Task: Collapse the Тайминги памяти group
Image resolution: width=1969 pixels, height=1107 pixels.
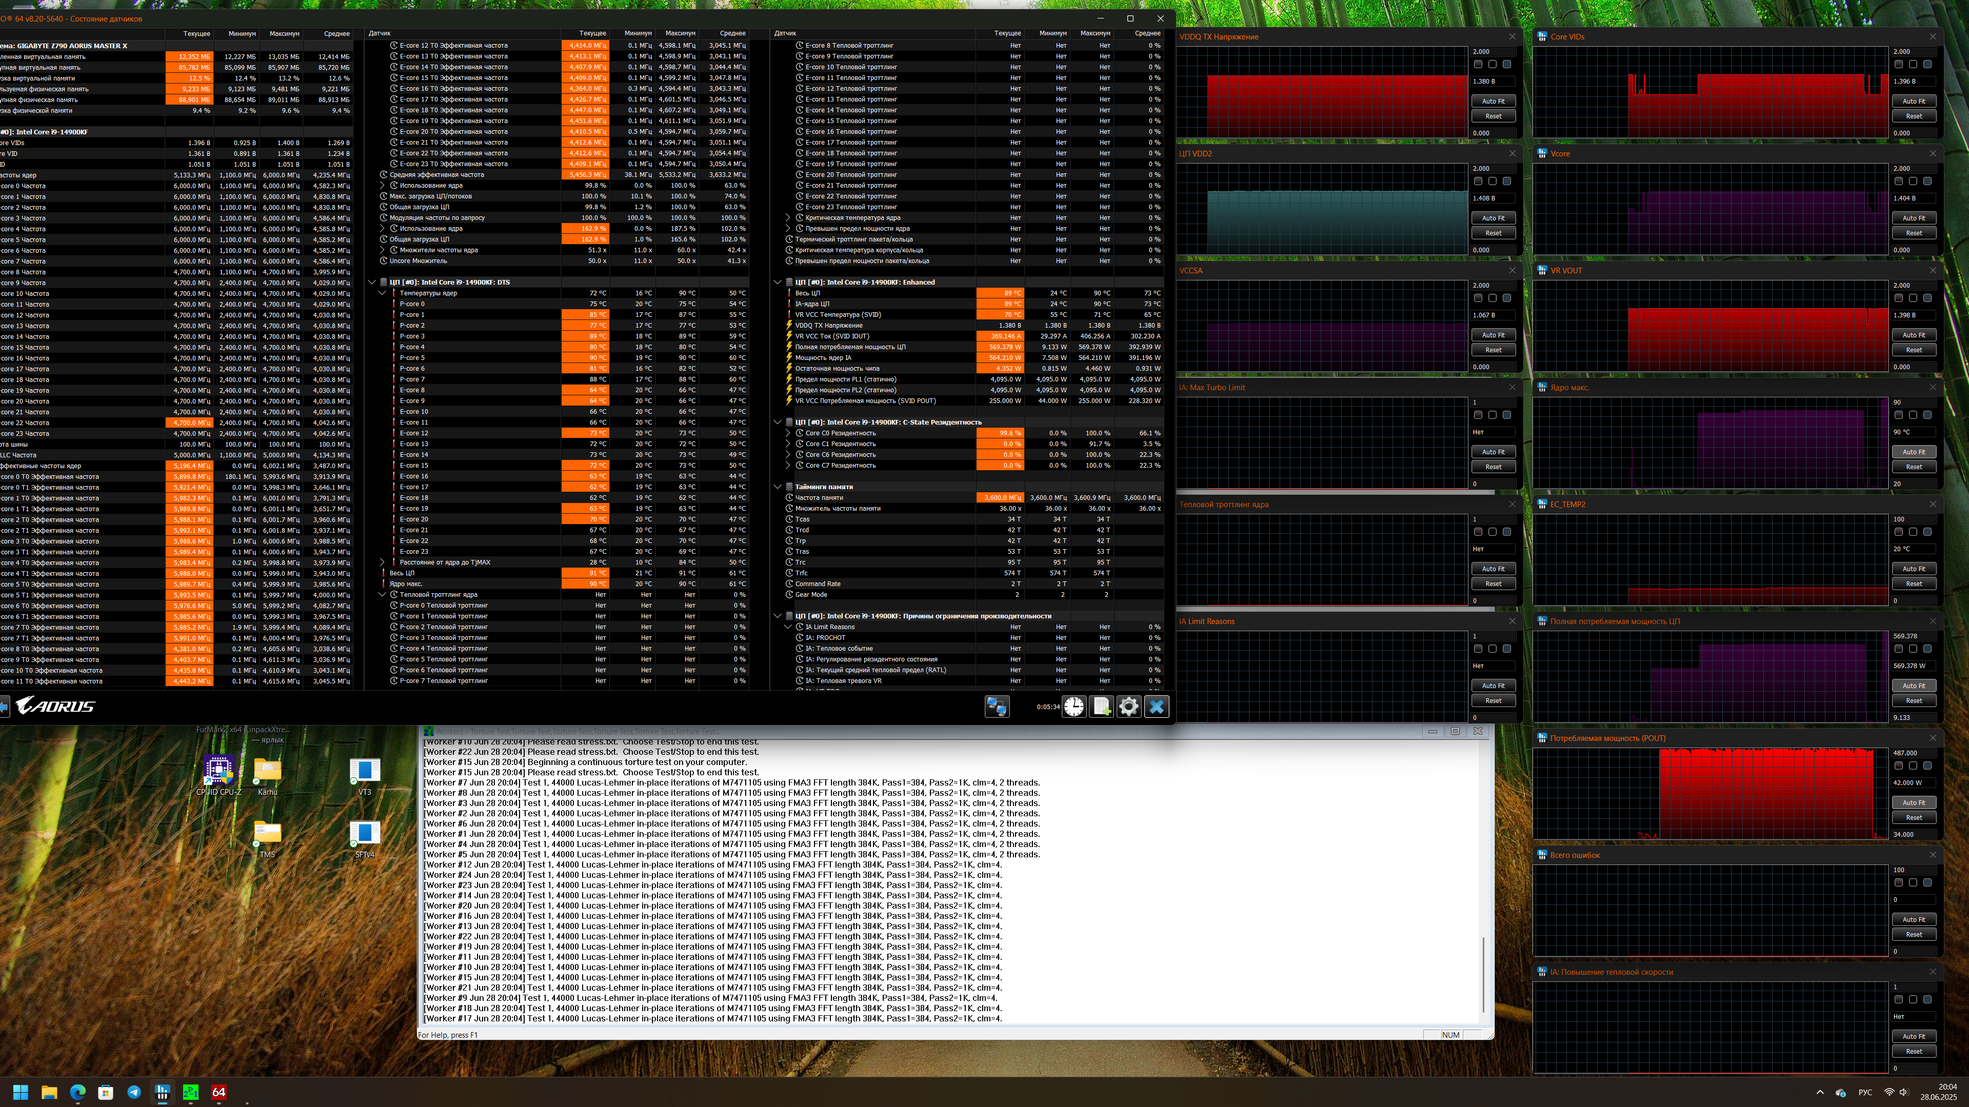Action: (x=778, y=487)
